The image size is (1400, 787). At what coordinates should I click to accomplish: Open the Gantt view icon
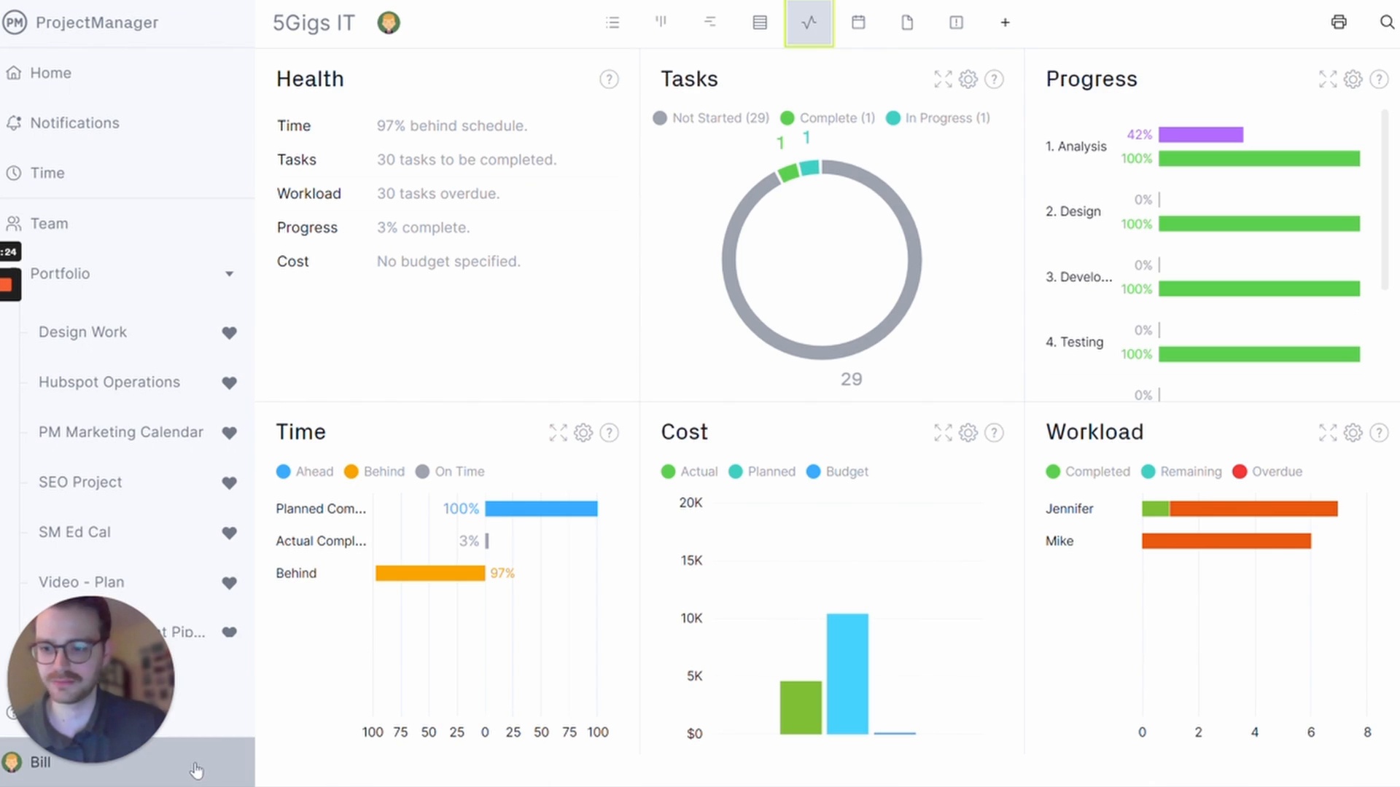pyautogui.click(x=710, y=23)
